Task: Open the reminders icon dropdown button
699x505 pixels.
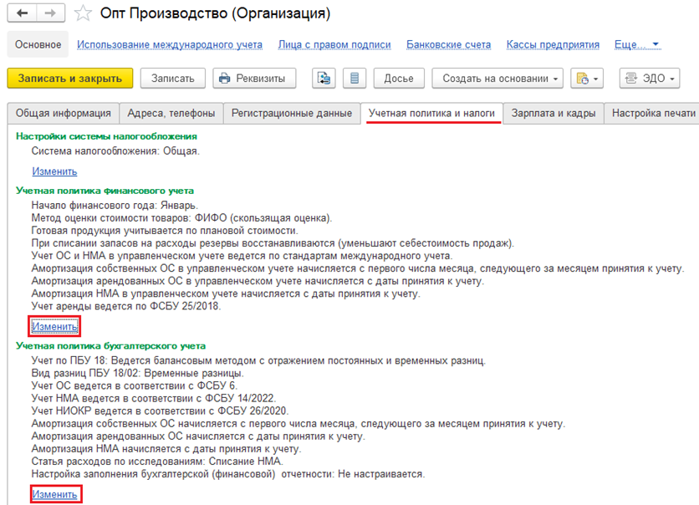Action: pyautogui.click(x=587, y=79)
